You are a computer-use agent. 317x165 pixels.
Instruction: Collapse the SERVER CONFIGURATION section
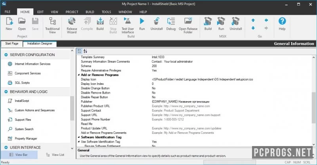tap(6, 55)
